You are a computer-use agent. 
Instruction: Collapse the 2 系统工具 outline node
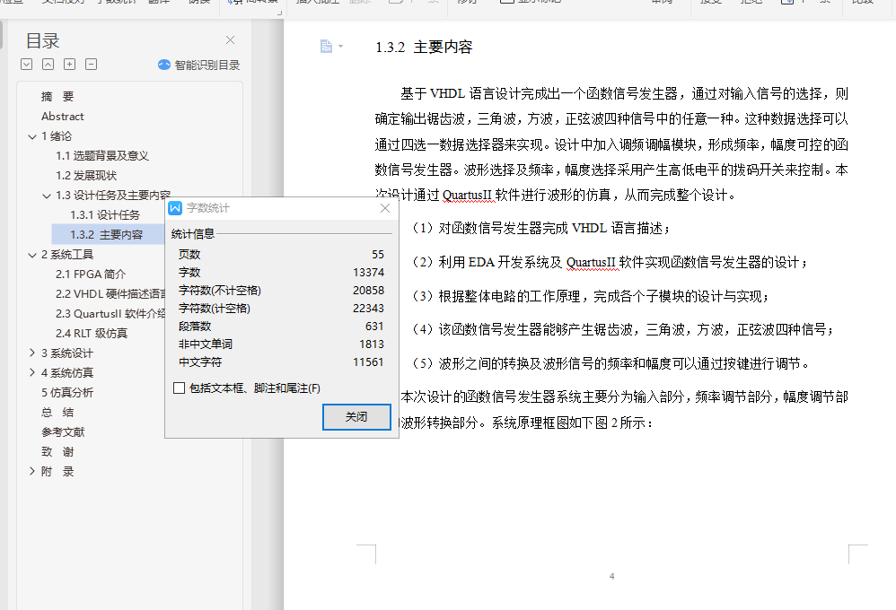pyautogui.click(x=32, y=255)
